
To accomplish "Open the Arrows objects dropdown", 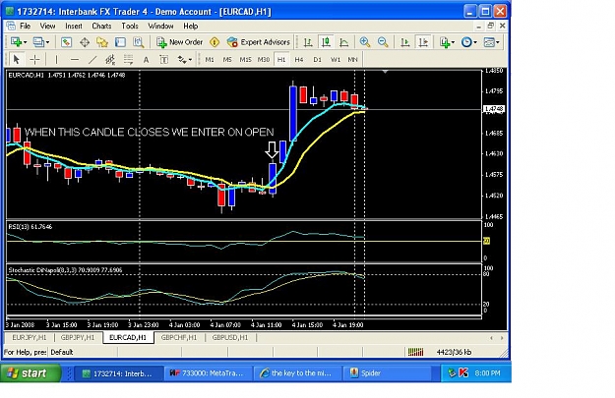I will (185, 60).
